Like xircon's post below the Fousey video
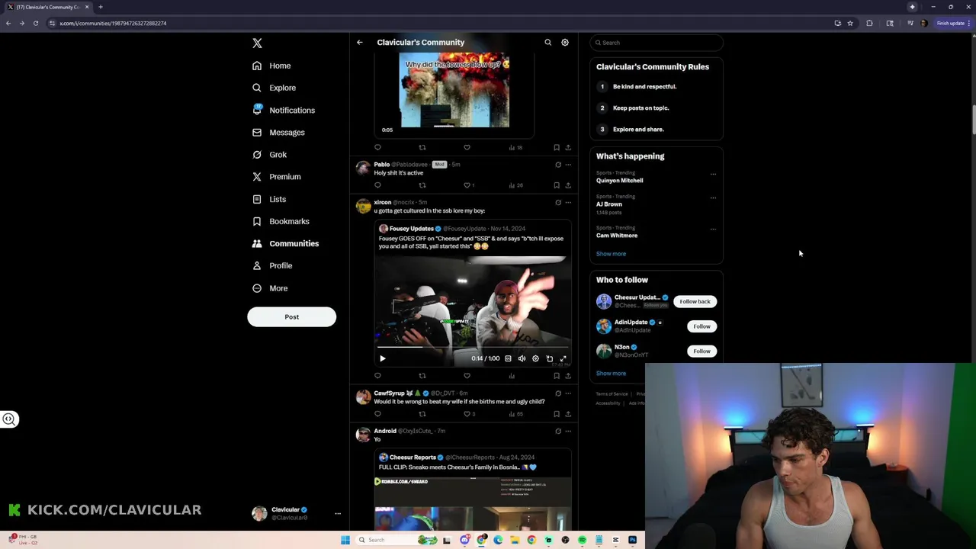The width and height of the screenshot is (976, 549). [467, 376]
